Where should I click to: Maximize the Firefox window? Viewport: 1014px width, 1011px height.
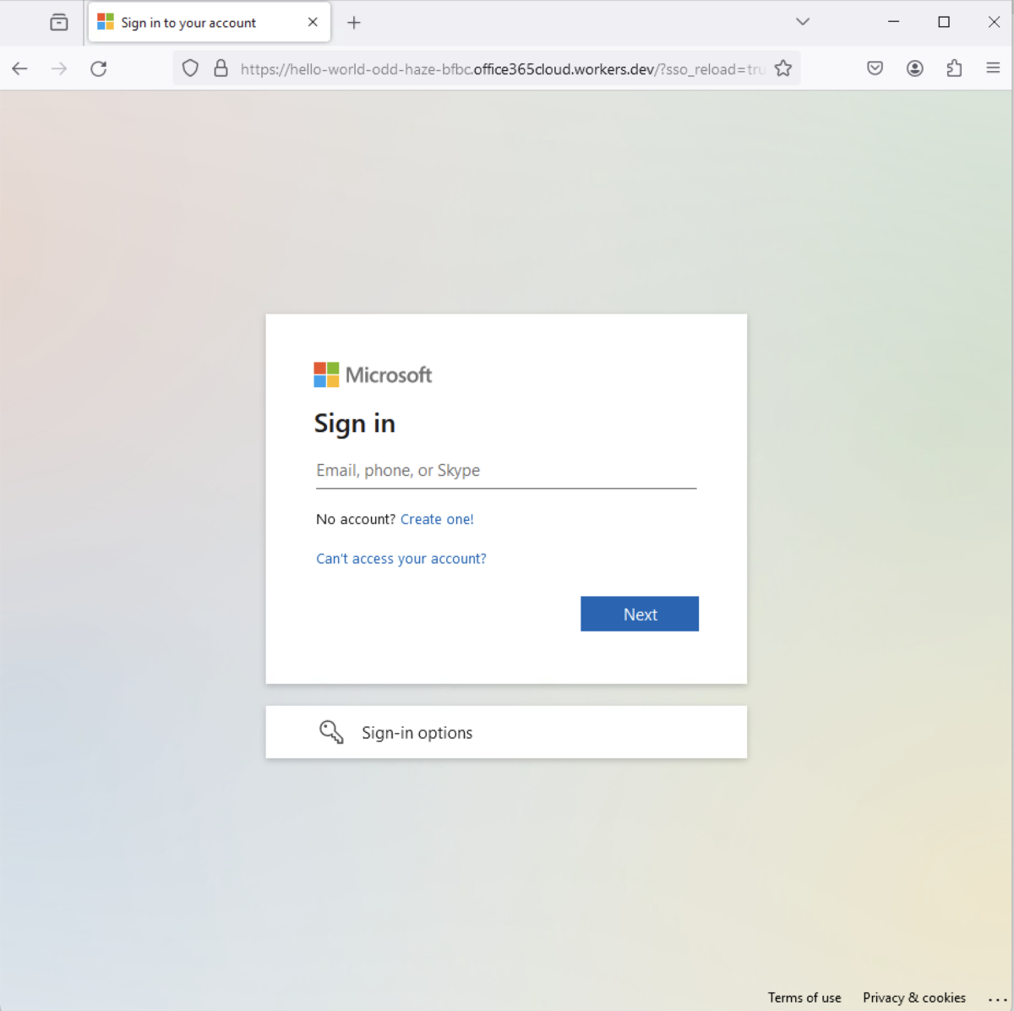(944, 22)
